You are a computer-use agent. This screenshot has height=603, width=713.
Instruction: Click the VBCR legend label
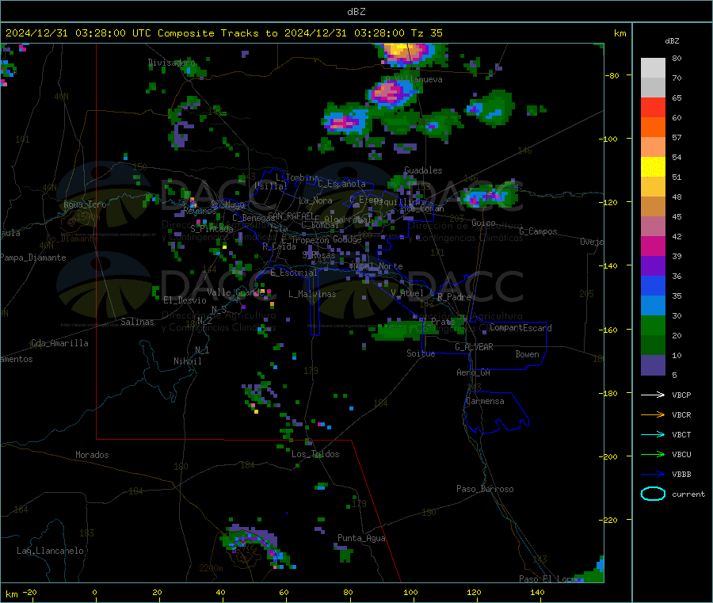pyautogui.click(x=681, y=414)
